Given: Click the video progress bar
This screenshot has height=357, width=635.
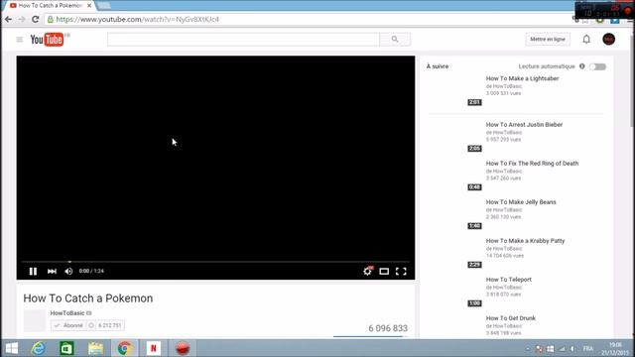Looking at the screenshot, I should click(215, 262).
